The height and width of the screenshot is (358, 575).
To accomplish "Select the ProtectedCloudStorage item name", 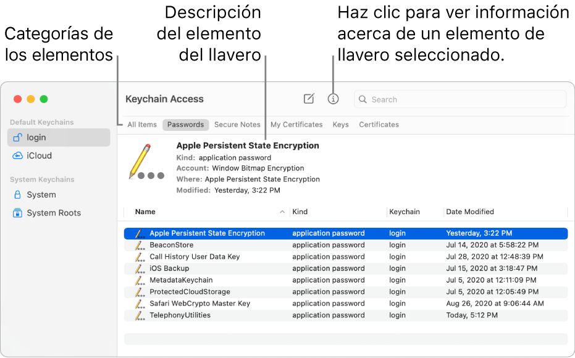I will pos(190,292).
